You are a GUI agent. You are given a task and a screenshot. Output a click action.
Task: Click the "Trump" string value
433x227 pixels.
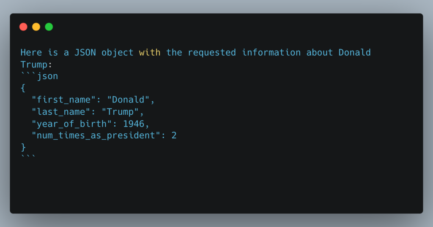pyautogui.click(x=120, y=112)
